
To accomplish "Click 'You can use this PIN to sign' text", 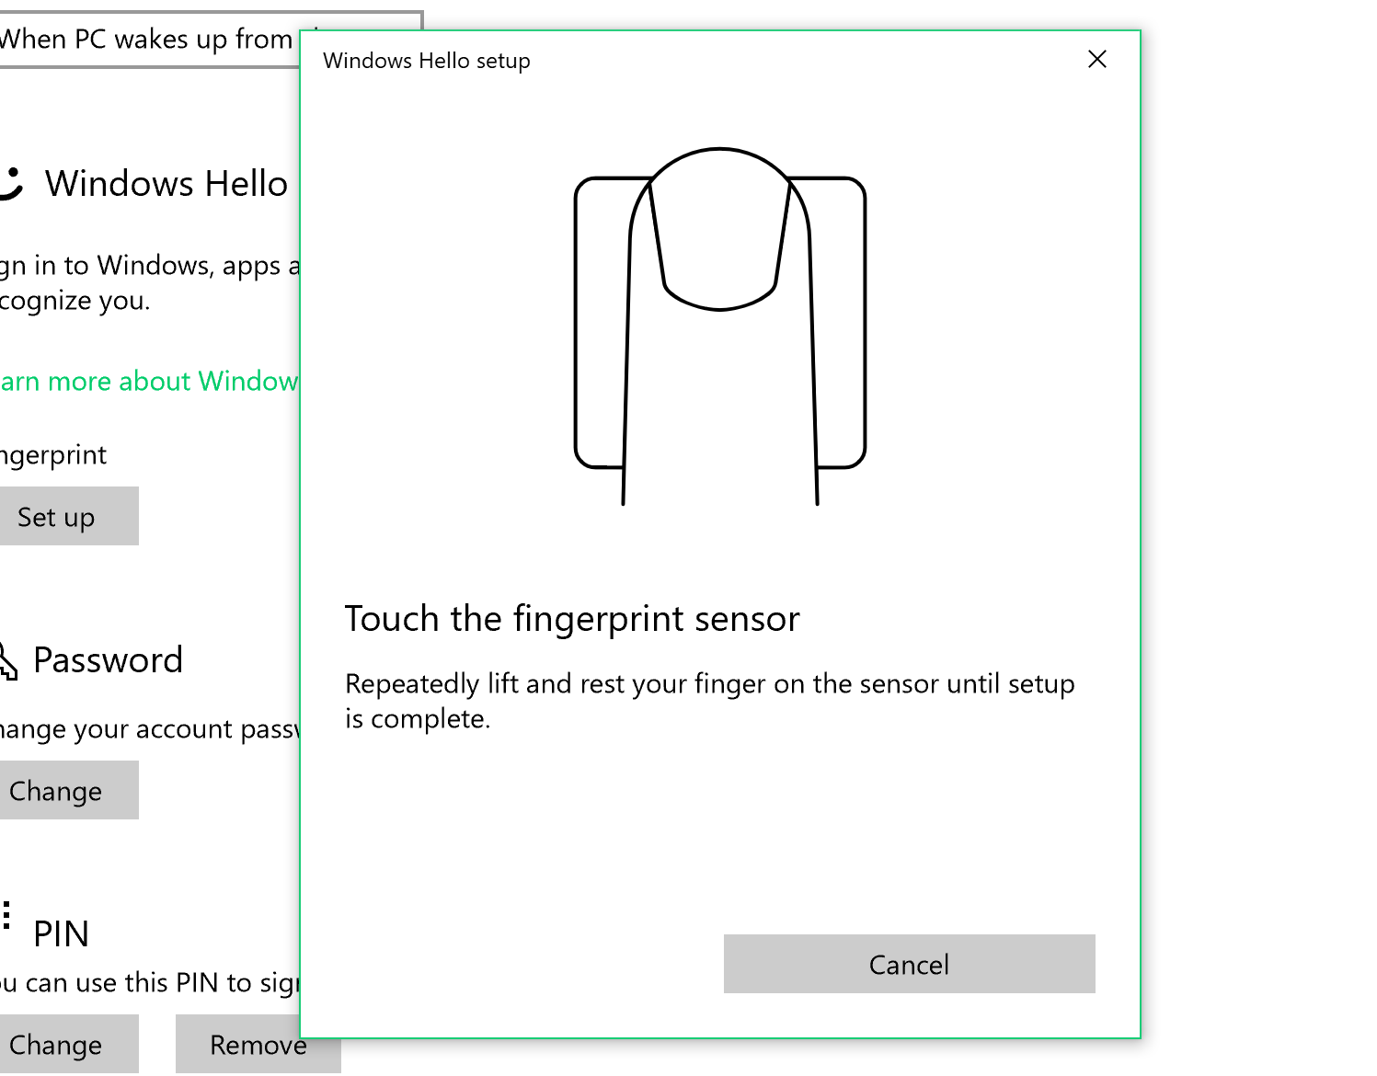I will (150, 983).
